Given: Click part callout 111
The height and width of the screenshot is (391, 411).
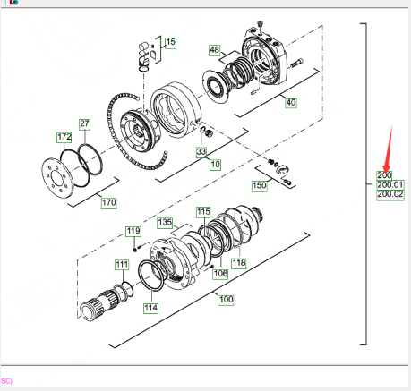Looking at the screenshot, I should coord(122,265).
